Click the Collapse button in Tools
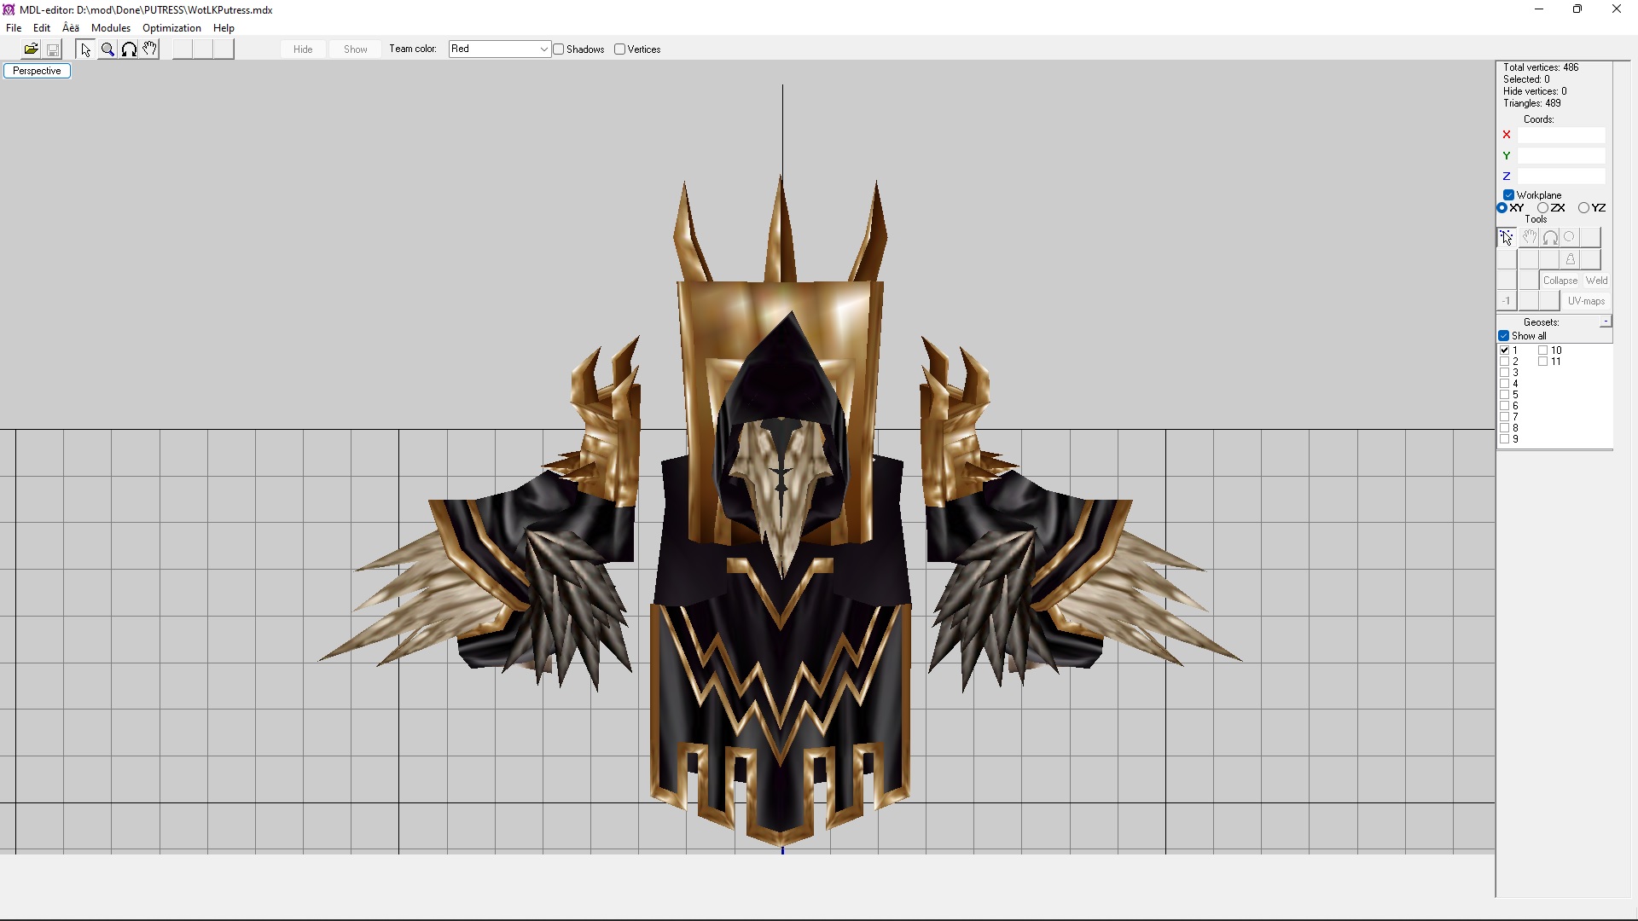 click(1560, 281)
